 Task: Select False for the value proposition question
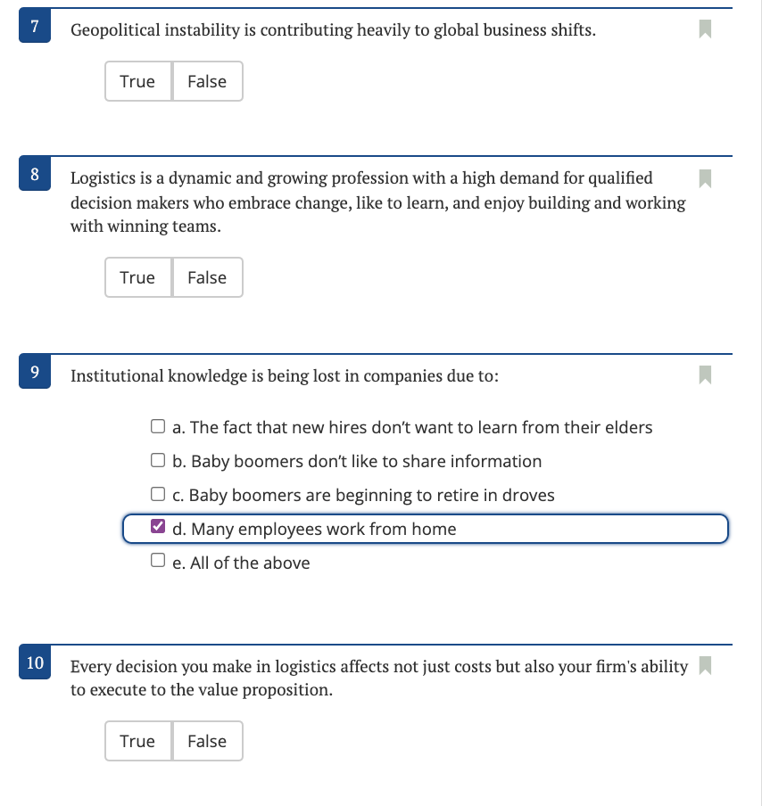(x=207, y=741)
